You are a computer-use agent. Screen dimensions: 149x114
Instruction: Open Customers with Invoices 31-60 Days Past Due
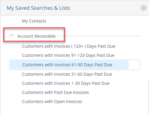67,74
